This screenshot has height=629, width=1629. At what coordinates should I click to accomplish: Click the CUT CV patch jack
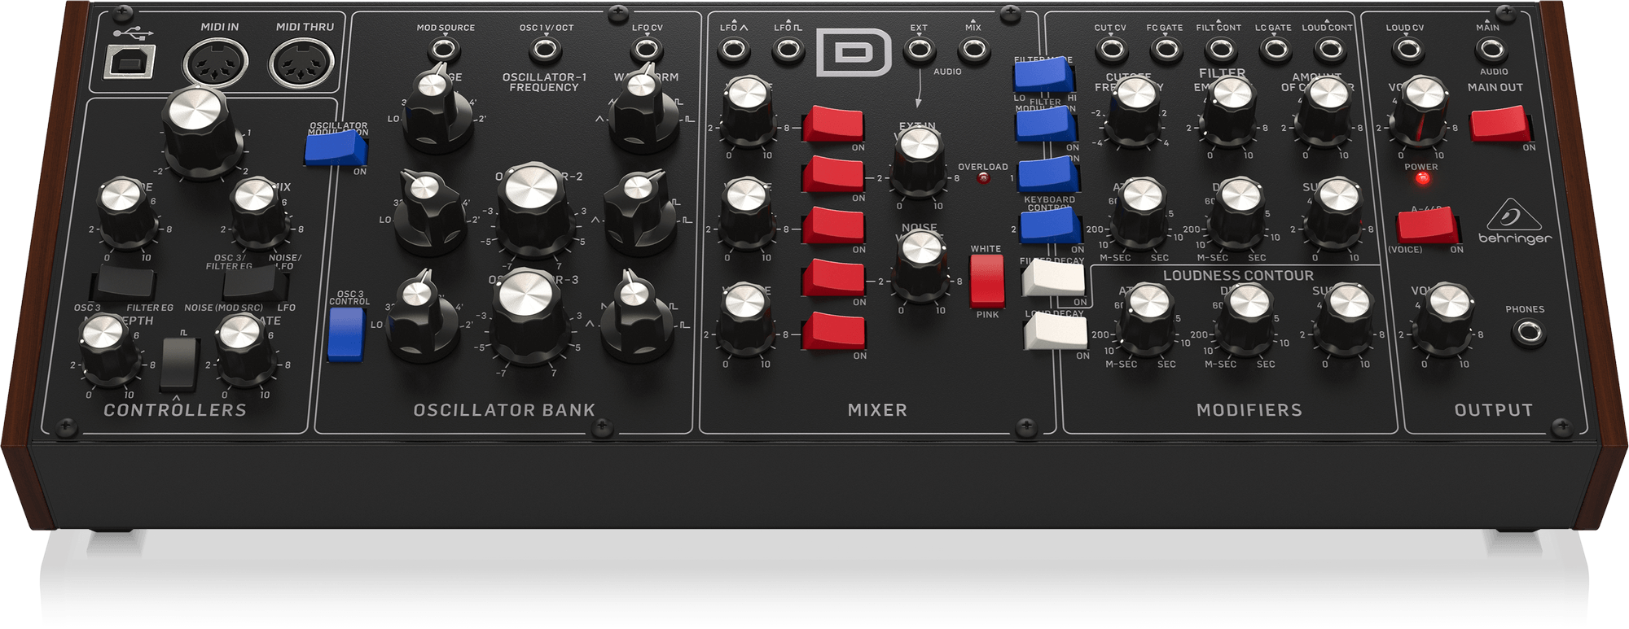pos(1111,50)
